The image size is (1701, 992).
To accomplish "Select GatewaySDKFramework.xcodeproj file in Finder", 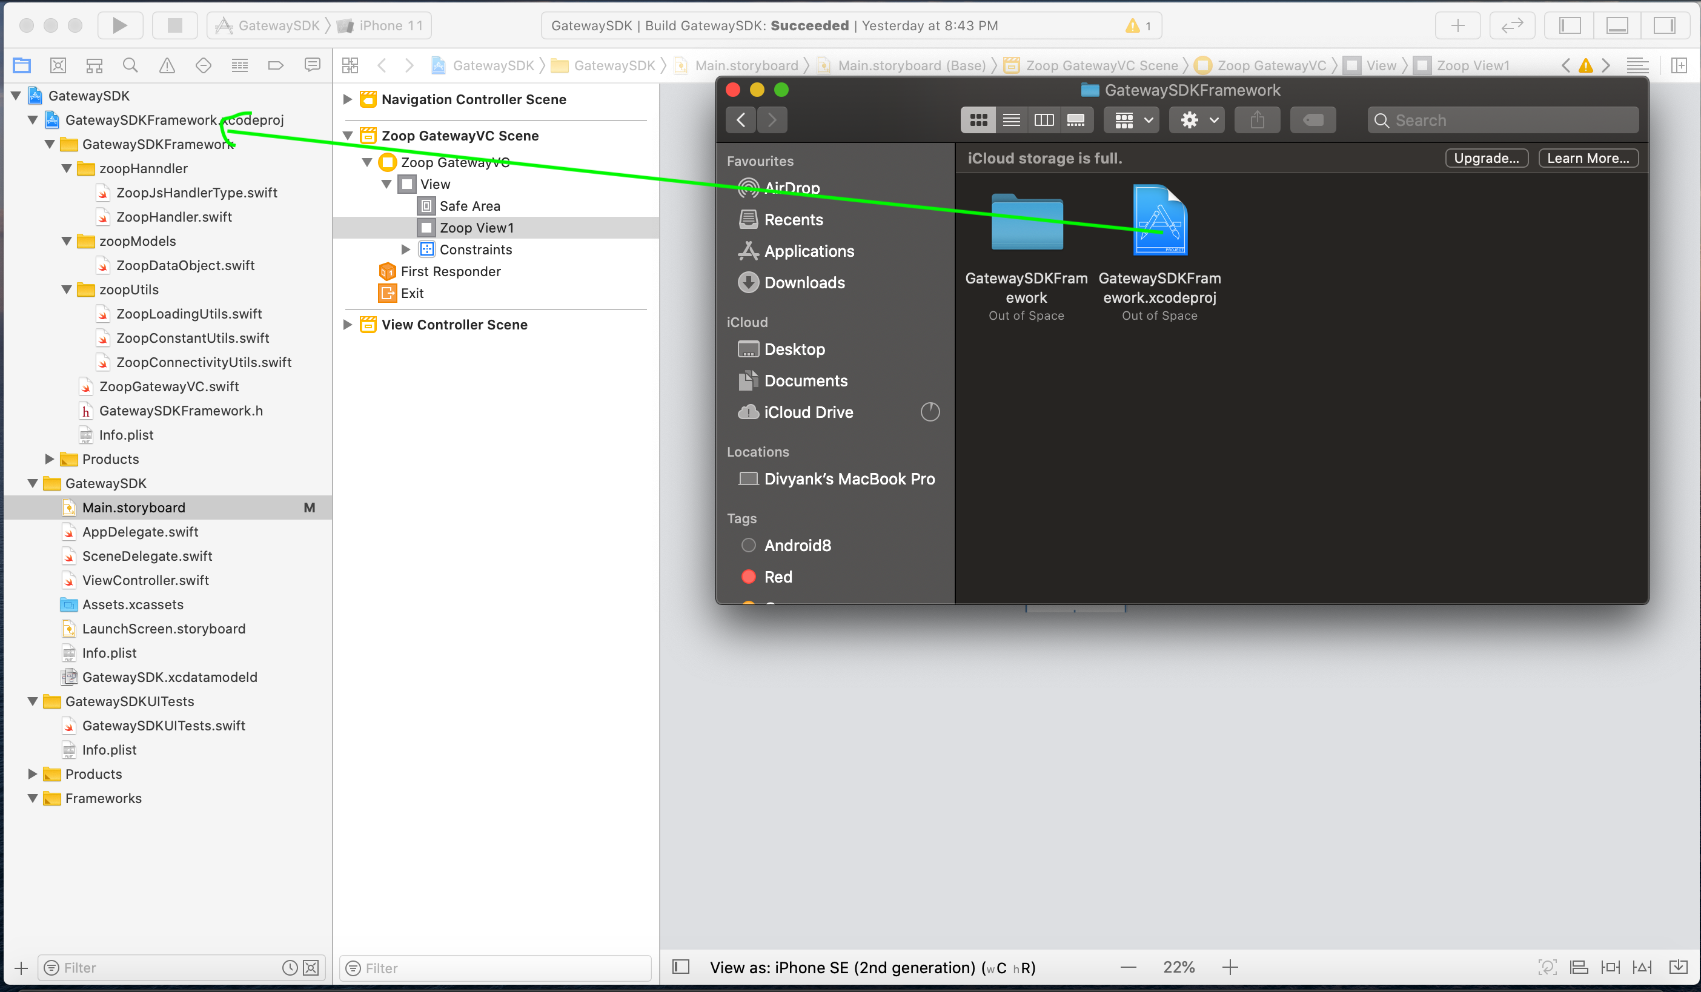I will 1159,220.
